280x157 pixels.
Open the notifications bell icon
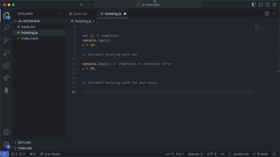click(x=274, y=154)
